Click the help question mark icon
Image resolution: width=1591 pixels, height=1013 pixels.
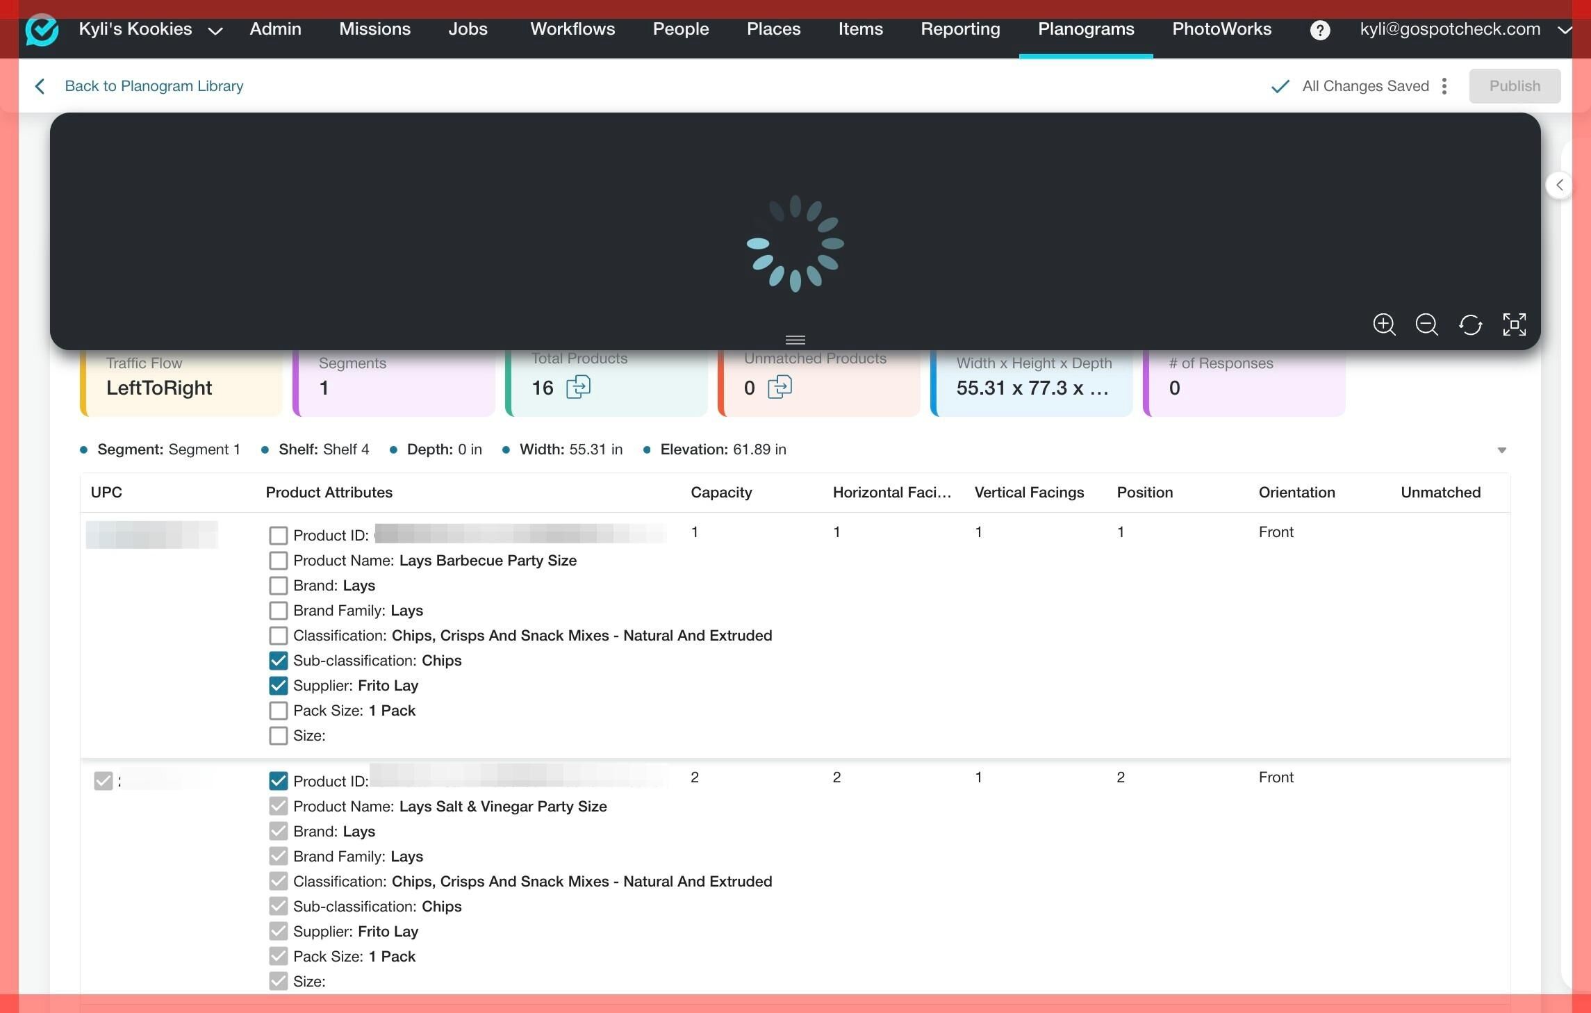[1319, 30]
